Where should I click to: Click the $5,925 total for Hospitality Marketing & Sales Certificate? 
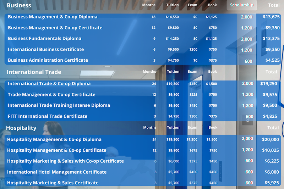coord(272,183)
